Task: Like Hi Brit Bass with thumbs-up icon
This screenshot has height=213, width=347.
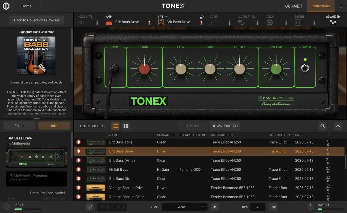Action: 328,168
